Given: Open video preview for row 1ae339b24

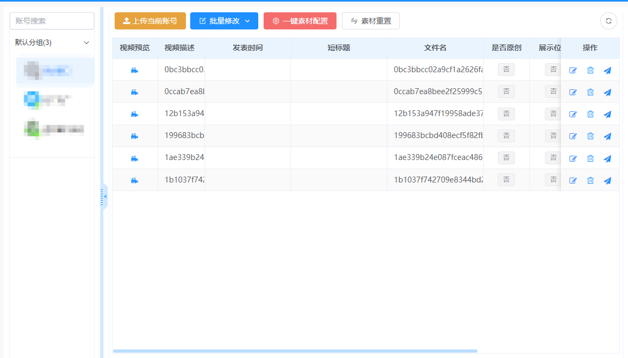Looking at the screenshot, I should (x=134, y=158).
